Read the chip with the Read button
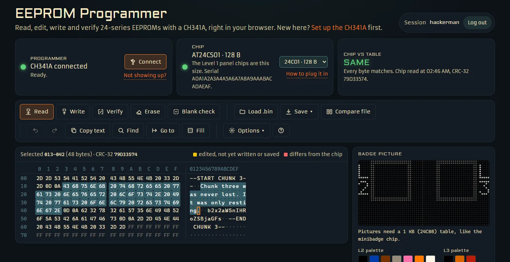The width and height of the screenshot is (510, 262). click(x=37, y=112)
